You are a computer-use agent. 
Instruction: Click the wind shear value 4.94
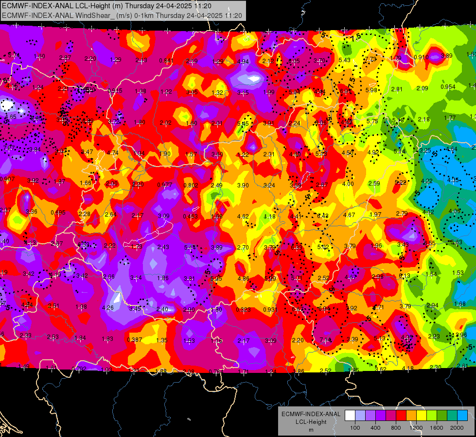(243, 61)
